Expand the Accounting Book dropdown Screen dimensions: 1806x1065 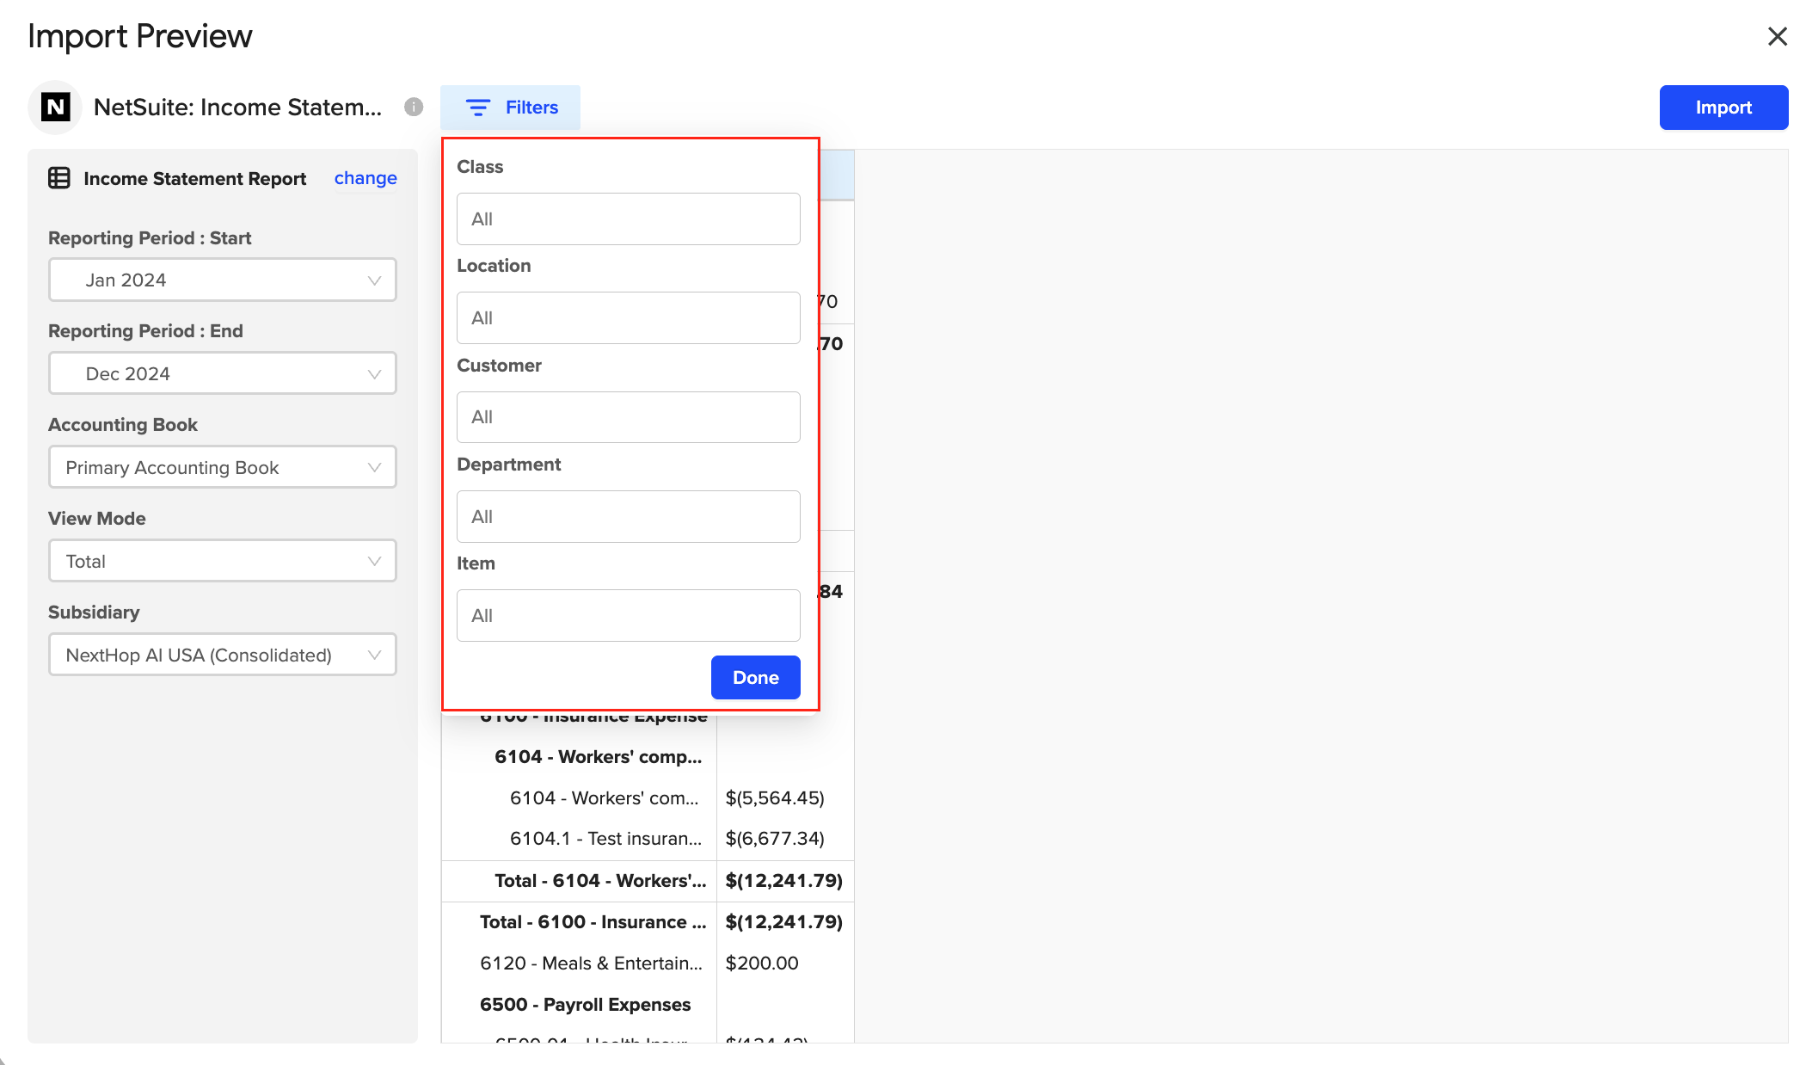[222, 468]
